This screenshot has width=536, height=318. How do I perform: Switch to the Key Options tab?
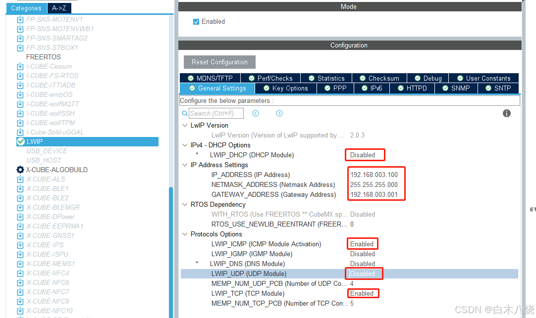(x=285, y=88)
